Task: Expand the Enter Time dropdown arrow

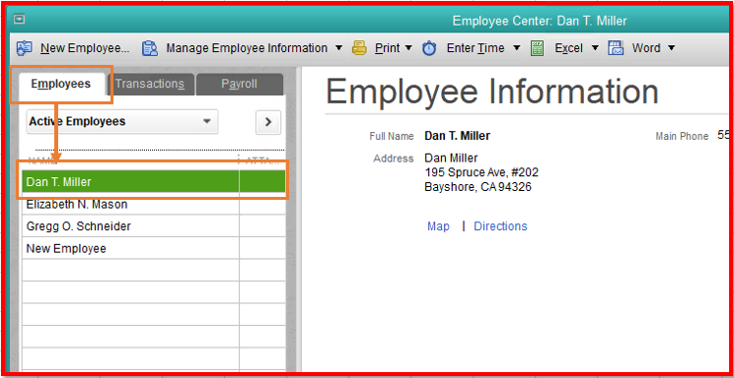Action: [516, 48]
